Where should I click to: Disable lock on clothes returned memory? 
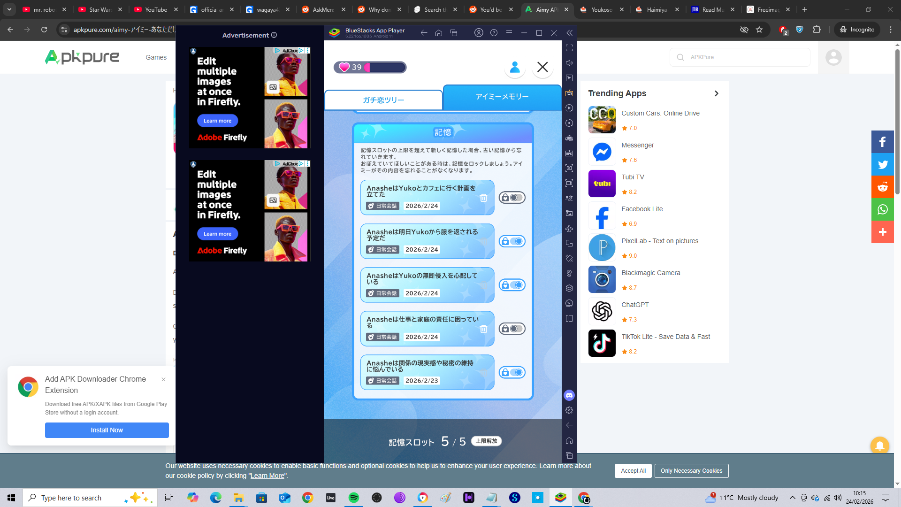(512, 241)
